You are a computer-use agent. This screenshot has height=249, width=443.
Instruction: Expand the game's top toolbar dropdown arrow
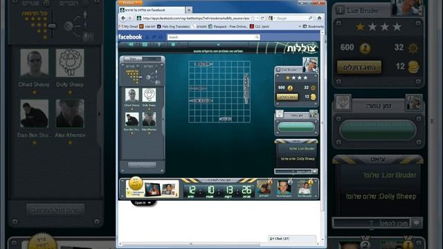click(218, 44)
